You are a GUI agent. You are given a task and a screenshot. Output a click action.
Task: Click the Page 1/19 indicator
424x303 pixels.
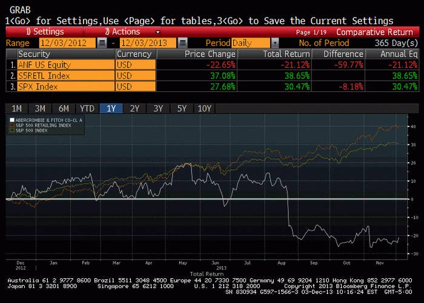pos(311,33)
